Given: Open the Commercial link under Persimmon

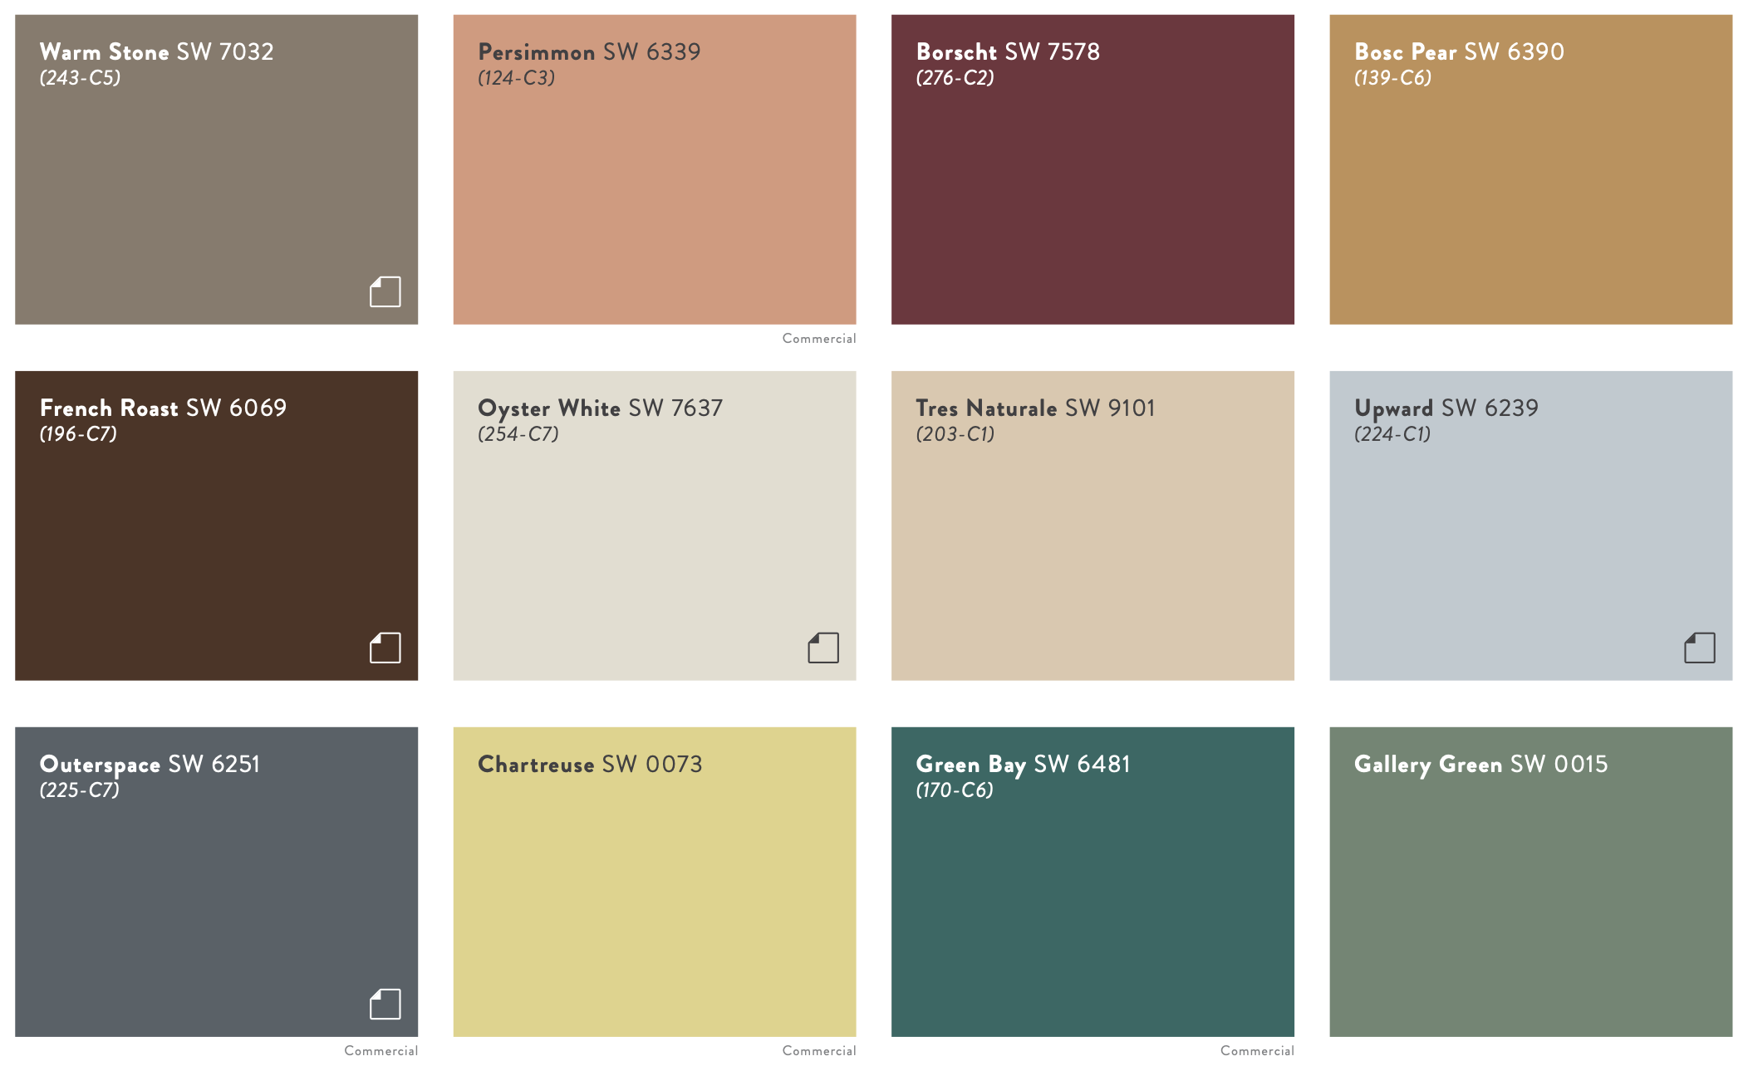Looking at the screenshot, I should pos(818,339).
